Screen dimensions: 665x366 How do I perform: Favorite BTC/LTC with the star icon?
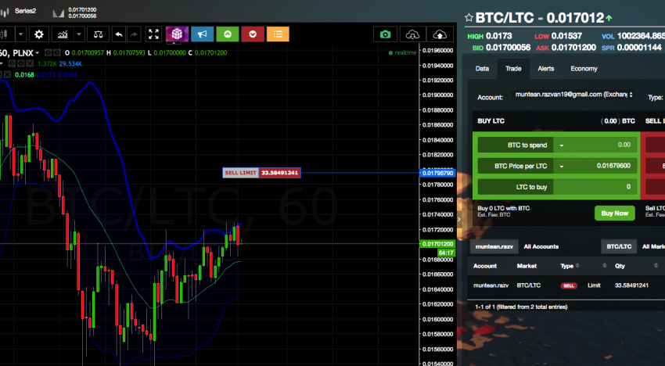click(469, 17)
